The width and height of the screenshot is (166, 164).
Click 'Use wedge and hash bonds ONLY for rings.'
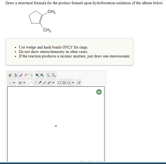tap(53, 47)
